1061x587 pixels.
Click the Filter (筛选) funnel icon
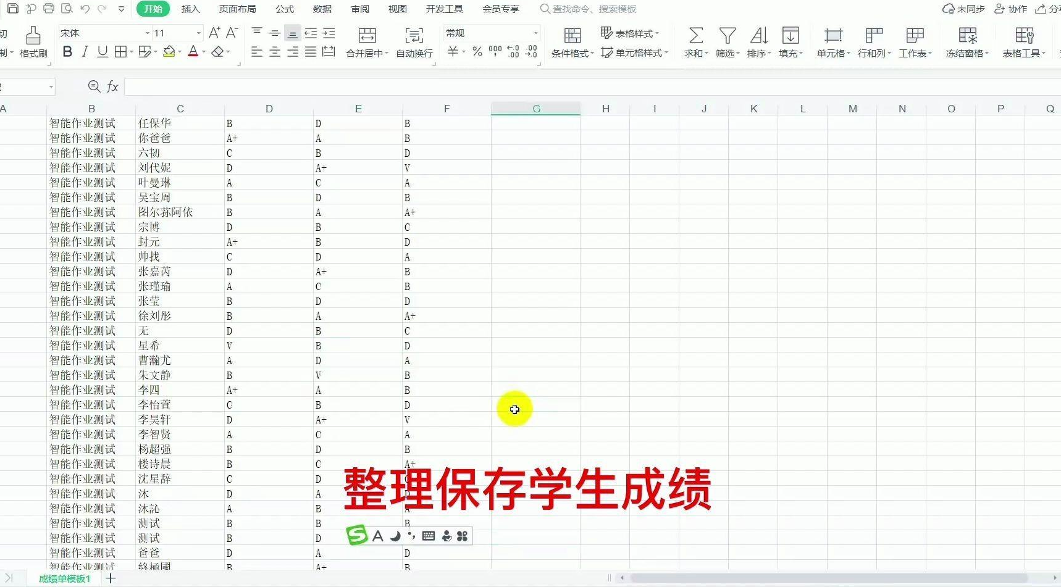[727, 36]
